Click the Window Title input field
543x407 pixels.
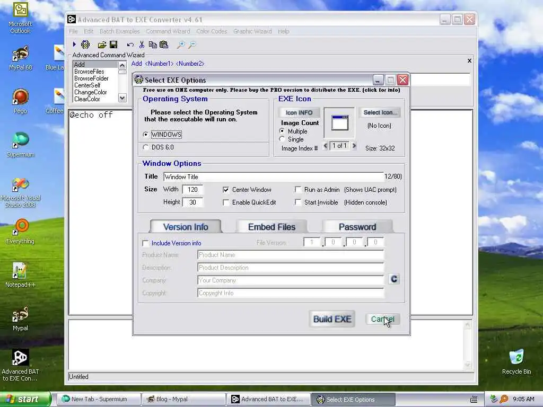point(274,177)
